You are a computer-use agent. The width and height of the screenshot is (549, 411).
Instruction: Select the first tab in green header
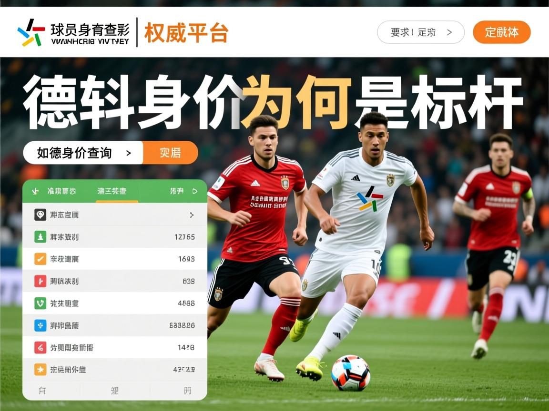[61, 191]
